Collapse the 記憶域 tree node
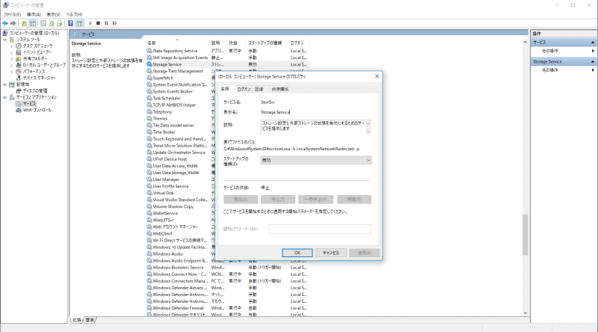This screenshot has width=598, height=332. click(x=5, y=84)
